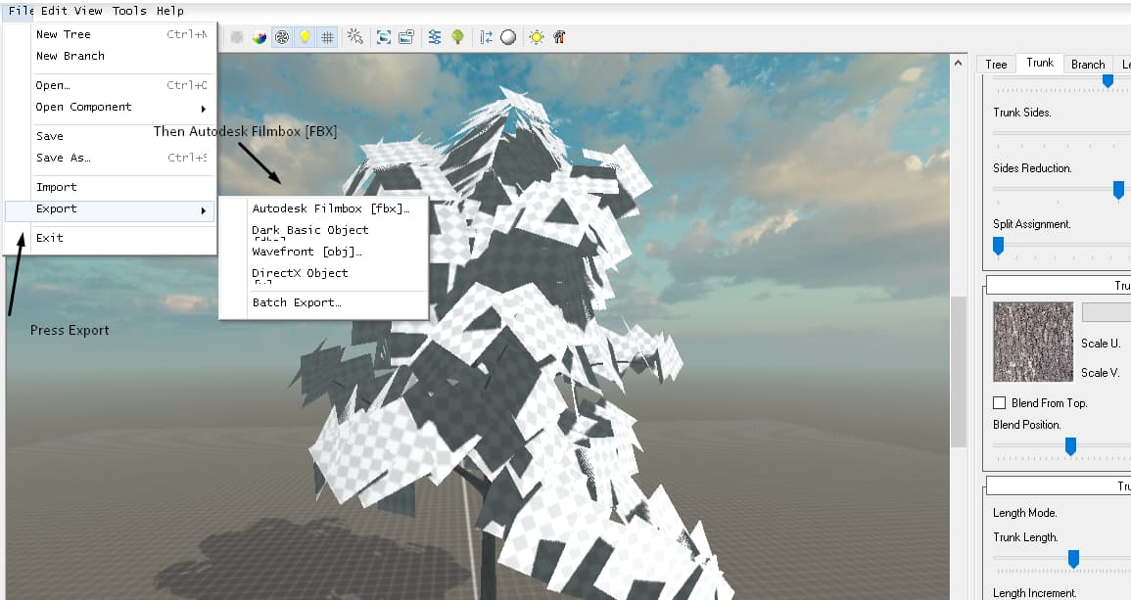
Task: Switch to the Branch tab
Action: tap(1088, 64)
